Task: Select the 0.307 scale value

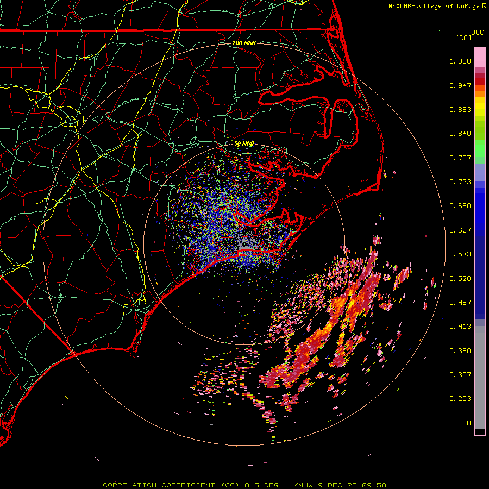Action: (460, 375)
